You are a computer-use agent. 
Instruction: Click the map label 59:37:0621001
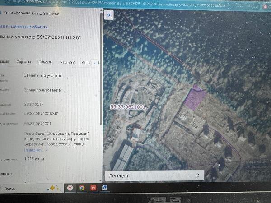(128, 107)
